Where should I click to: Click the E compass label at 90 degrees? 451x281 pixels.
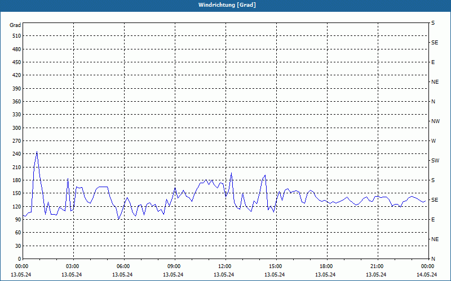(433, 220)
